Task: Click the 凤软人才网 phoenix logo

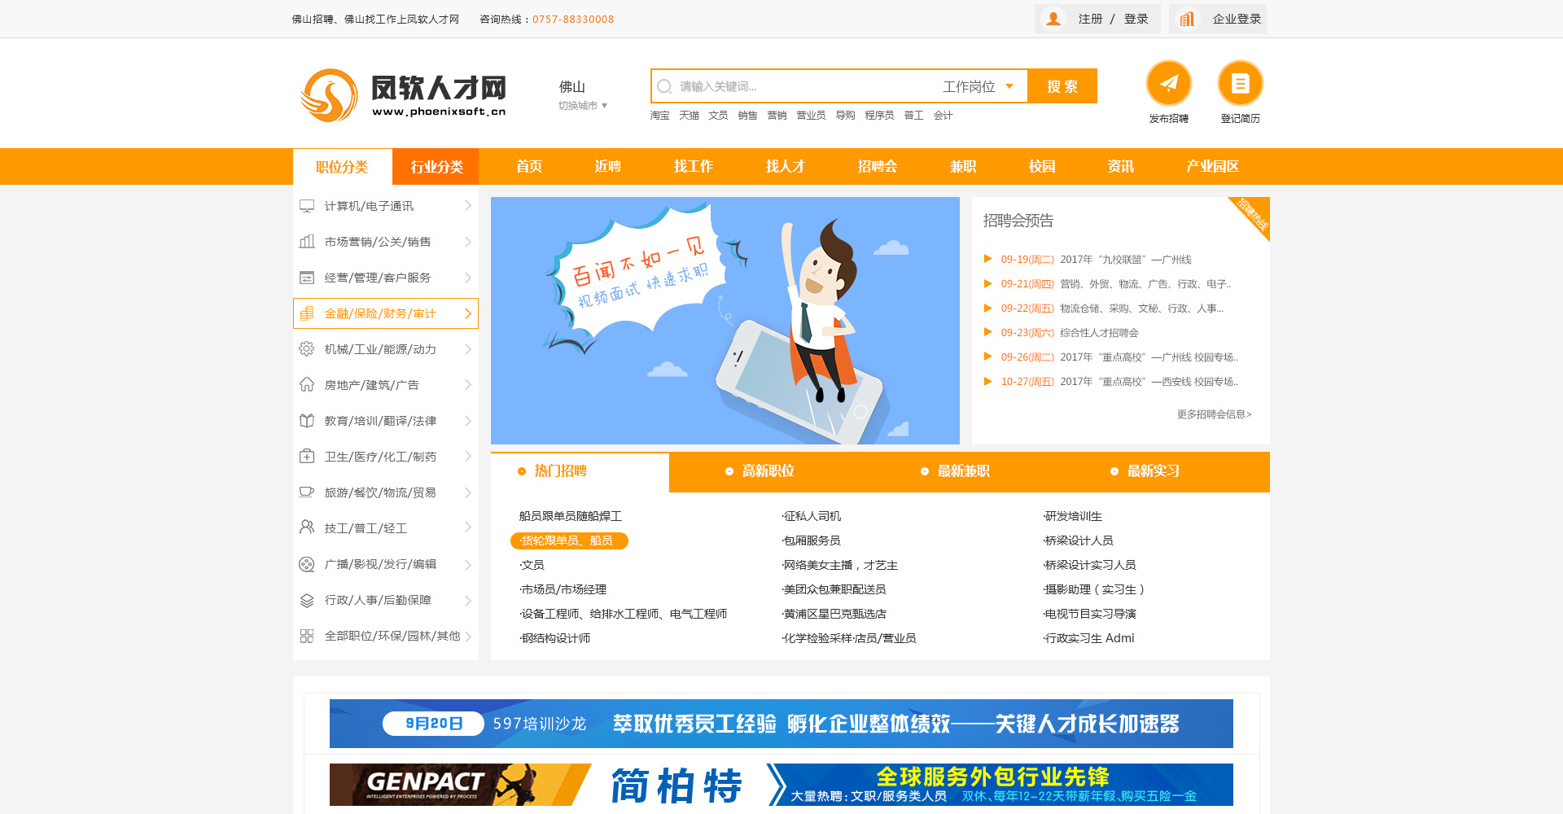Action: (329, 95)
